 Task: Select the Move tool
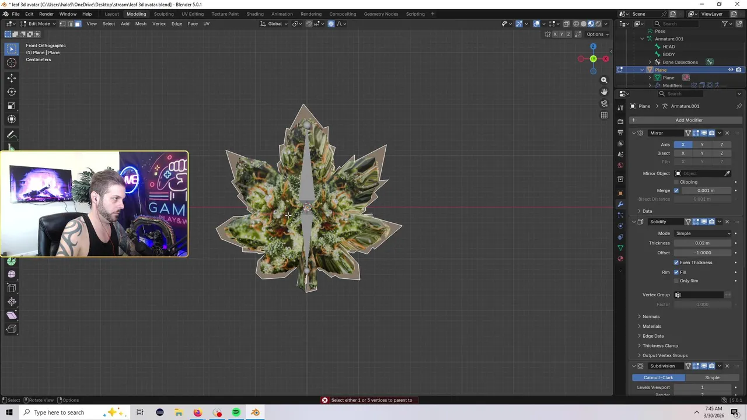pos(12,78)
